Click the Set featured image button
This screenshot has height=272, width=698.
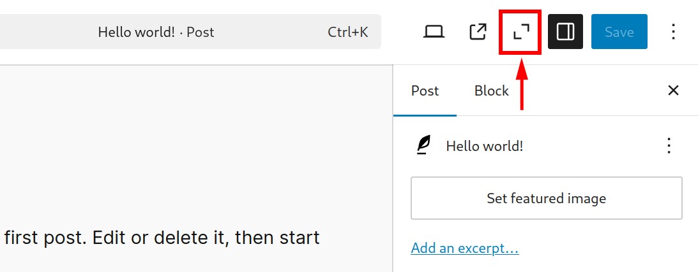(x=546, y=198)
